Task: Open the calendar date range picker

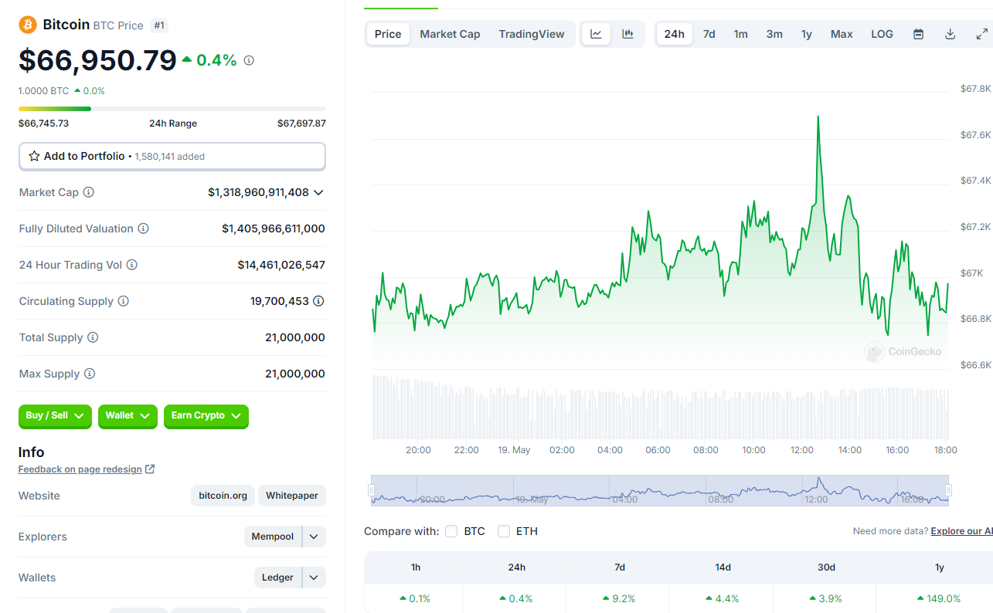Action: tap(918, 34)
